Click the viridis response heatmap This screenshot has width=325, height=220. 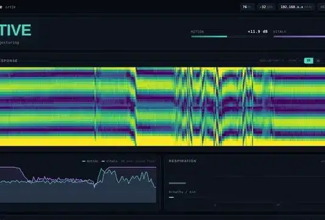click(x=162, y=106)
